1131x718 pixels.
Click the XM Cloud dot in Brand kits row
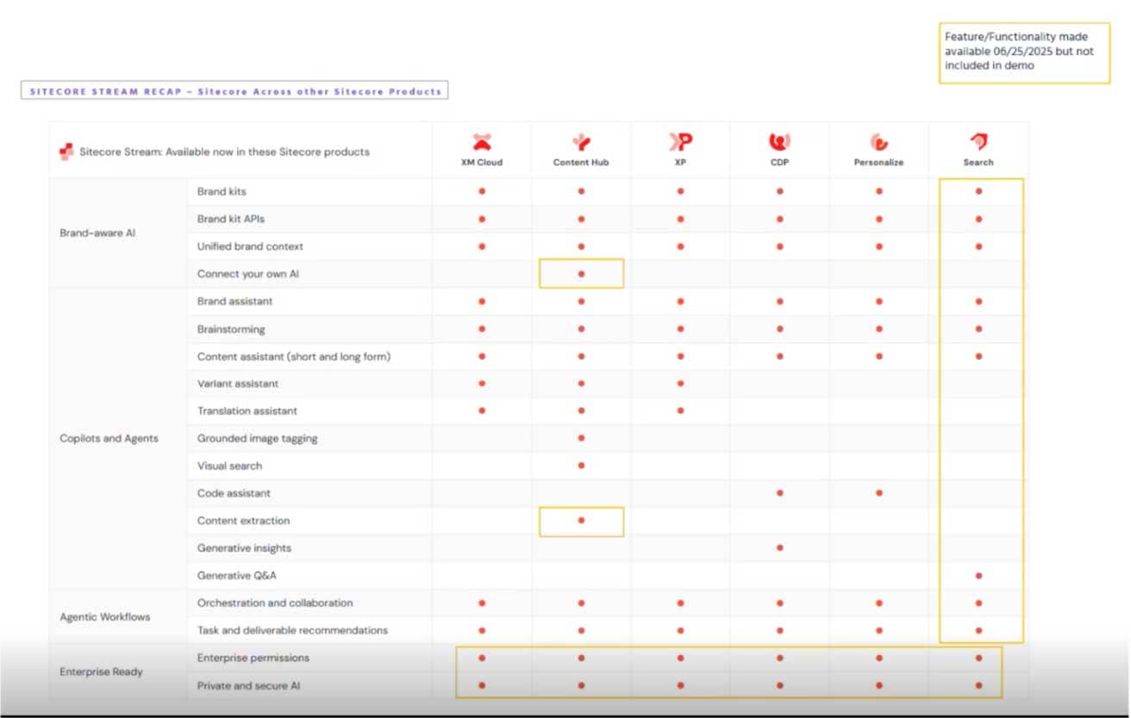coord(482,191)
